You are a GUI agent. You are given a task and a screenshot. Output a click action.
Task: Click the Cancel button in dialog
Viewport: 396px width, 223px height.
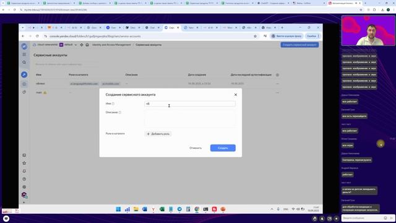click(196, 148)
